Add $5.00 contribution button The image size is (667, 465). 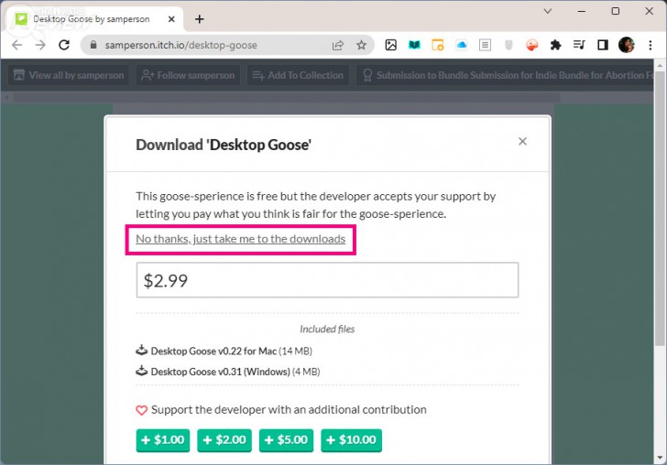point(286,440)
